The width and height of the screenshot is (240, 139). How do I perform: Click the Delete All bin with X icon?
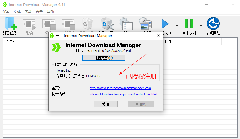108,24
